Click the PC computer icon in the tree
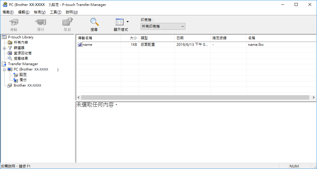The width and height of the screenshot is (317, 169). click(10, 70)
